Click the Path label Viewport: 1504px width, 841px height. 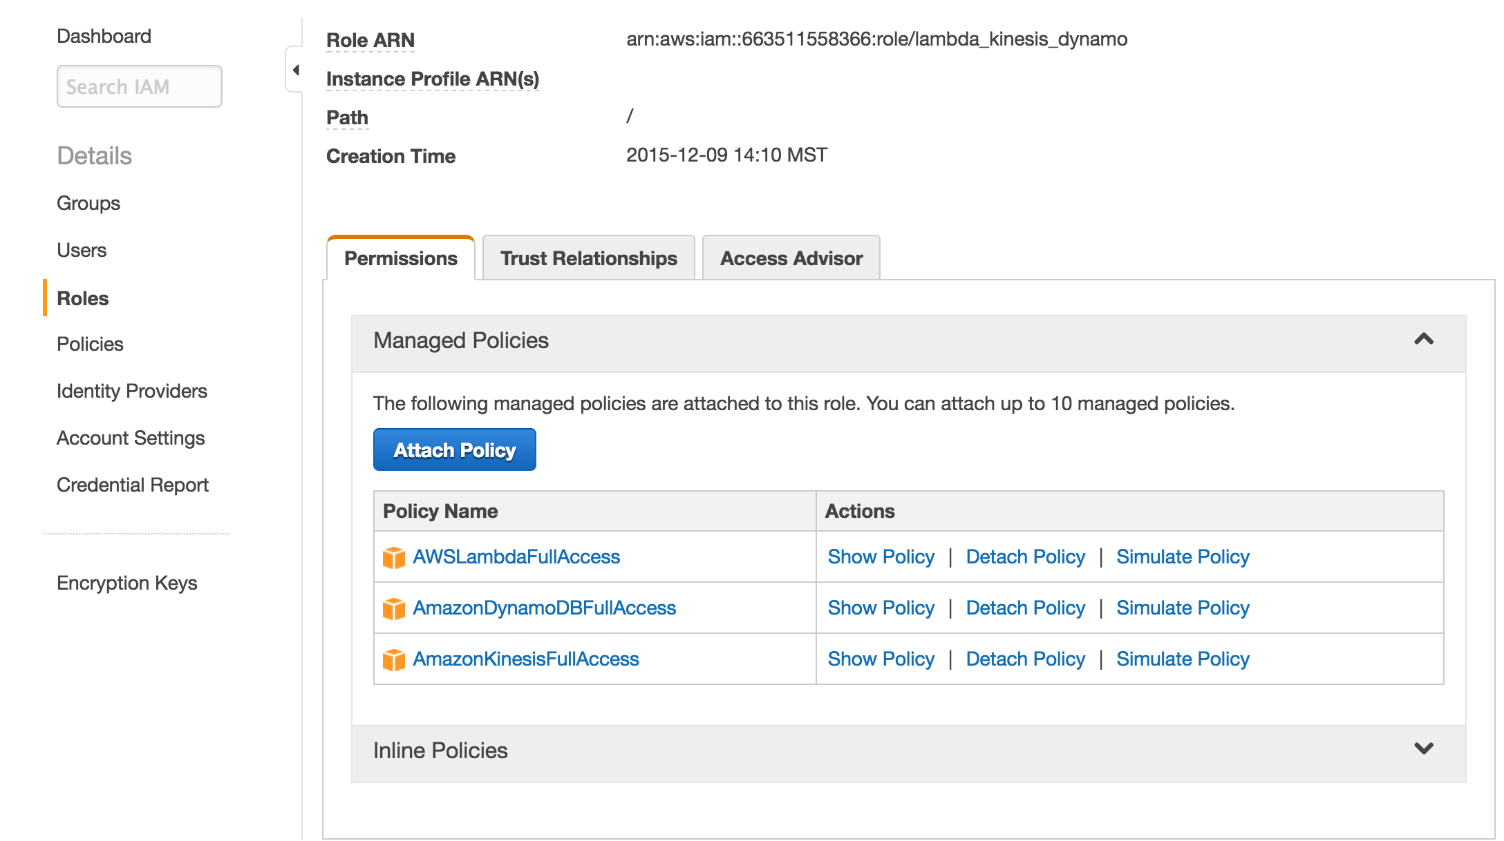point(347,117)
